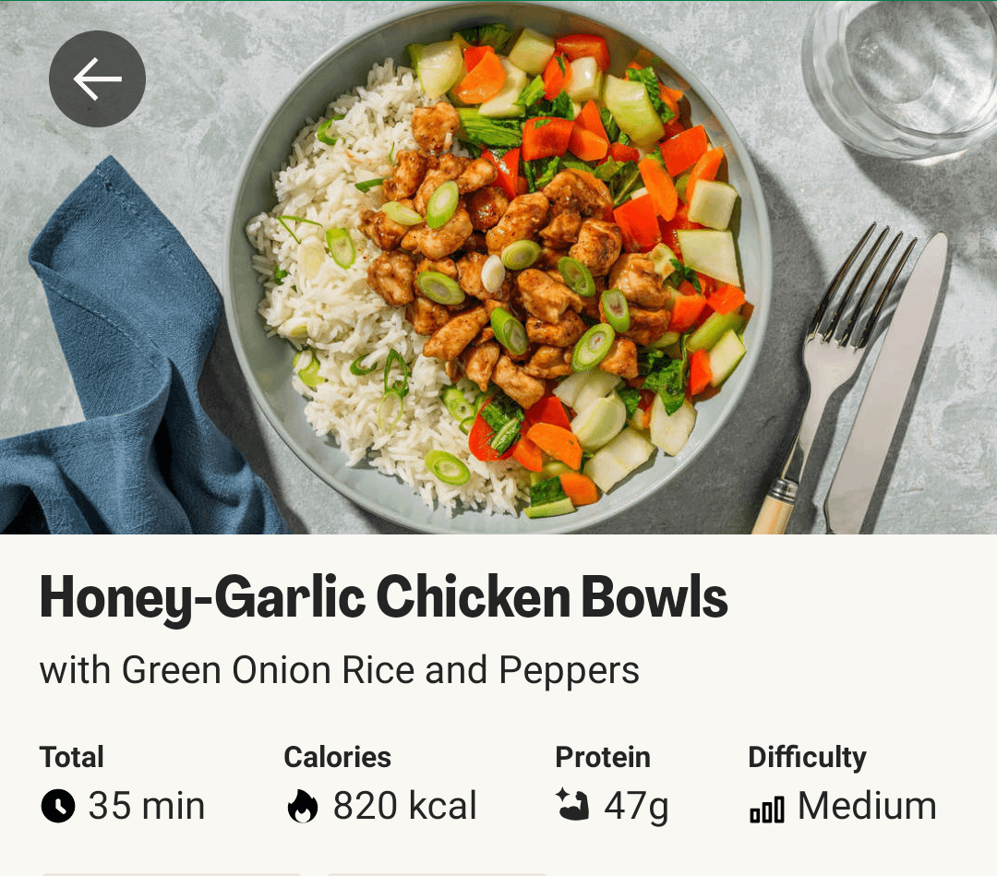Tap the difficulty bars icon
Screen dimensions: 997x876
click(767, 810)
